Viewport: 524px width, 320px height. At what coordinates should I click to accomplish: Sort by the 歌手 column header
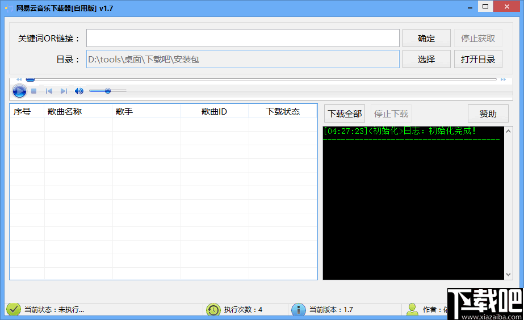[x=146, y=111]
